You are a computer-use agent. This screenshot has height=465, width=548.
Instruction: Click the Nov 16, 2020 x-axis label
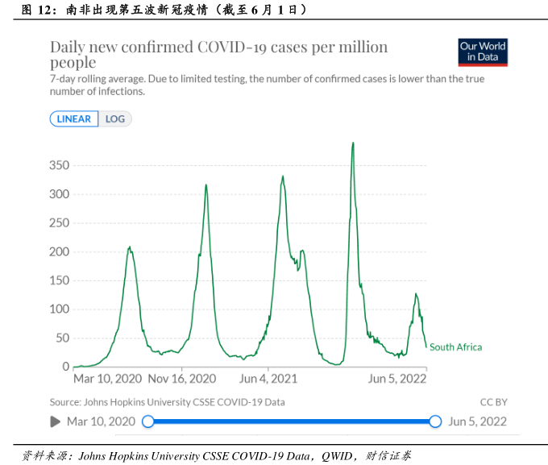(182, 378)
